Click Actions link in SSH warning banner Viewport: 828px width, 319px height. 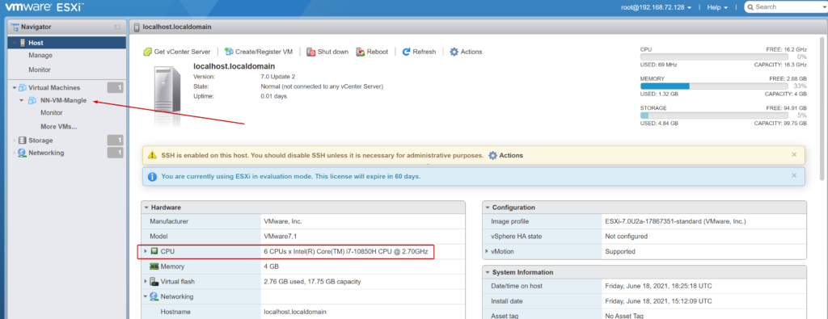click(x=511, y=156)
